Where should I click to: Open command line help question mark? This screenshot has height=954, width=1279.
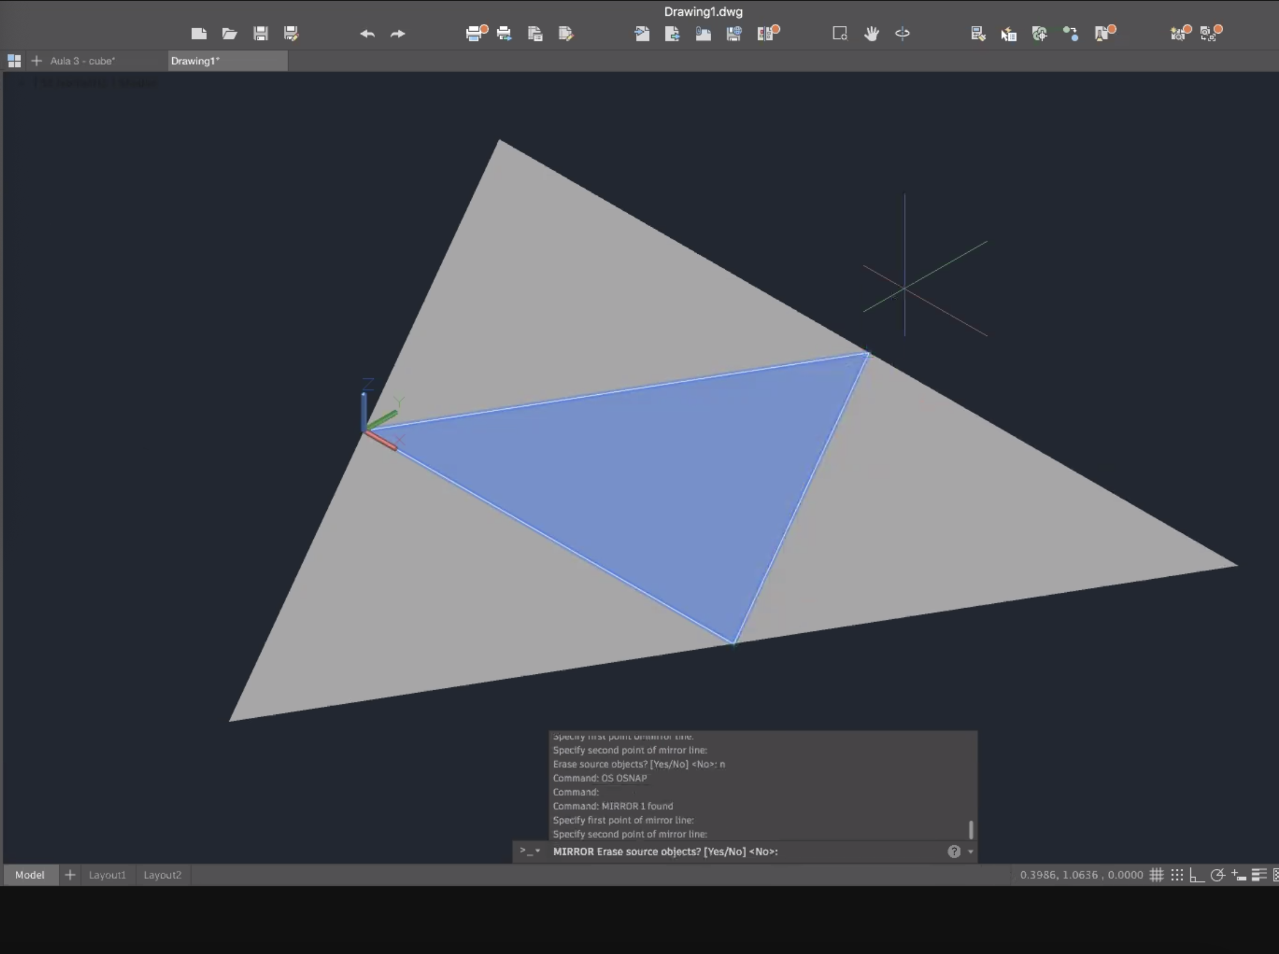point(954,851)
